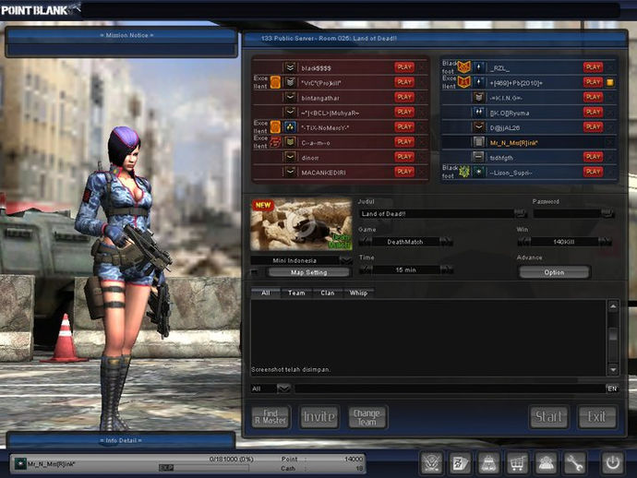
Task: Close slot X beside MACANKEDIRI
Action: pos(422,173)
